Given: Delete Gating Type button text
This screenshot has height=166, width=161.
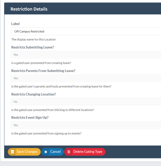Looking at the screenshot, I should click(88, 152).
